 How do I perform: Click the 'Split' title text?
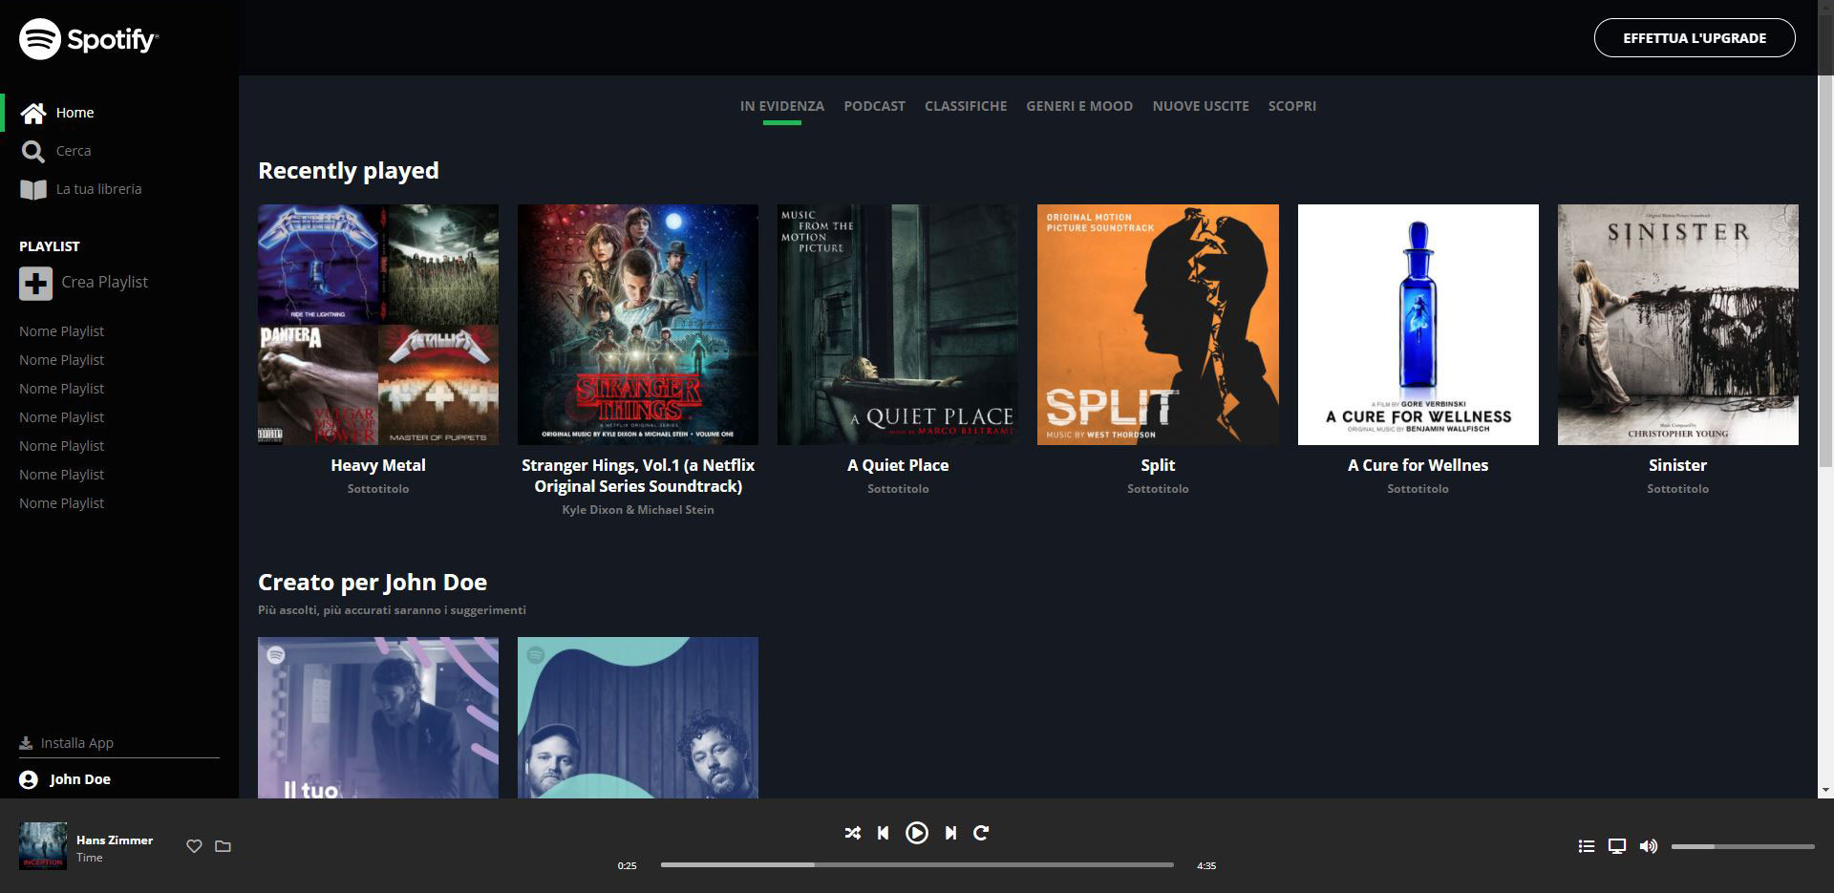click(x=1158, y=465)
